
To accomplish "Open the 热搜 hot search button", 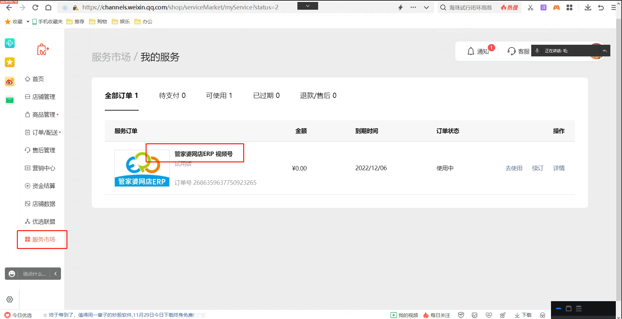I will coord(509,7).
